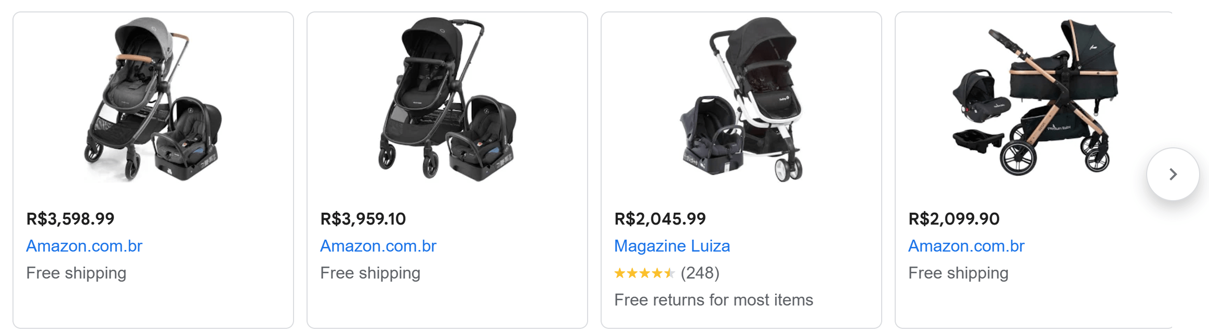The width and height of the screenshot is (1209, 333).
Task: Click the R$3,959.10 price
Action: click(363, 219)
